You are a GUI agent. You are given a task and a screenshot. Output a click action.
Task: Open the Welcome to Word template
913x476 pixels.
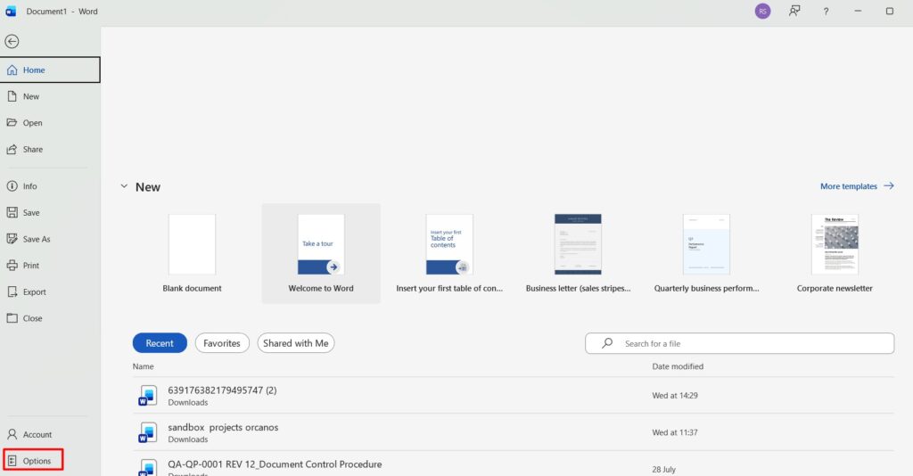tap(321, 253)
